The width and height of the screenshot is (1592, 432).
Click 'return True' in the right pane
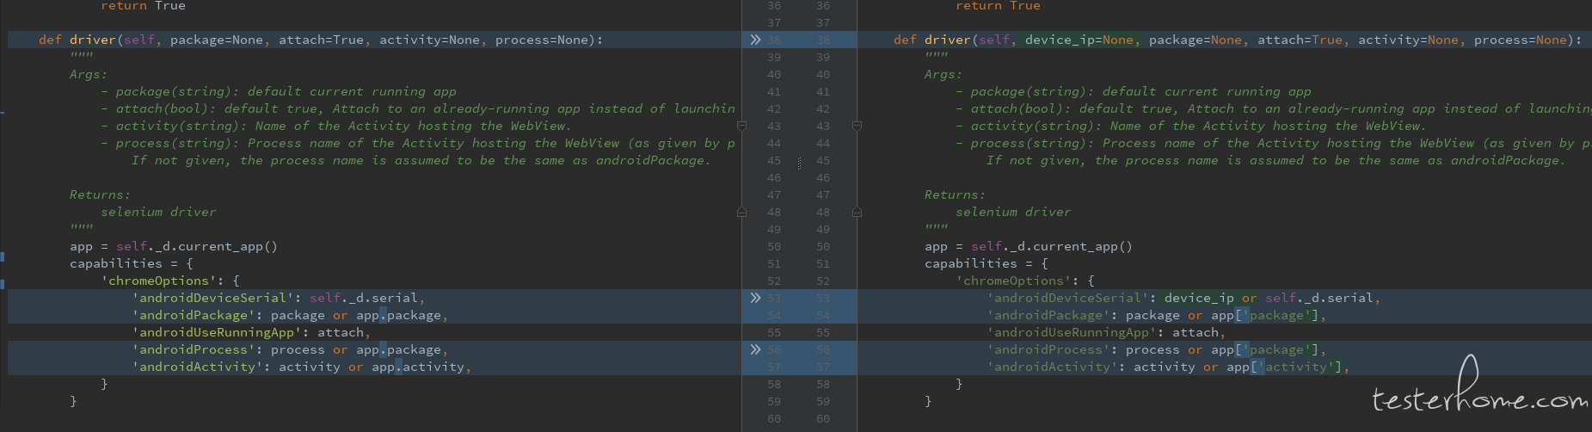click(998, 6)
